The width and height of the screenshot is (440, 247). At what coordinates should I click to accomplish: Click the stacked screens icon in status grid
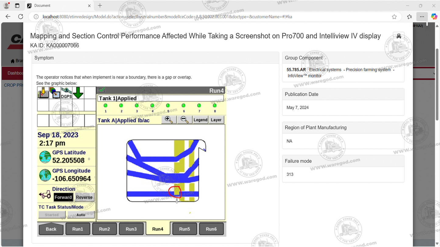pos(55,93)
